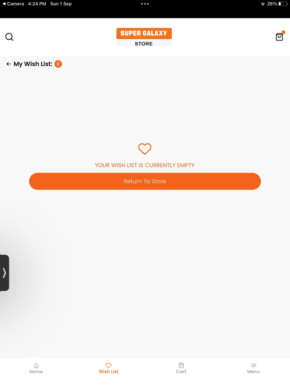Tap the Super Galaxy Store logo

(144, 37)
